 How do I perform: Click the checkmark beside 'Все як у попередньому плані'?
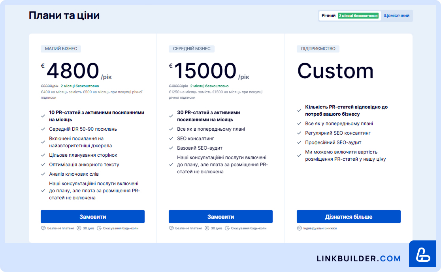299,123
